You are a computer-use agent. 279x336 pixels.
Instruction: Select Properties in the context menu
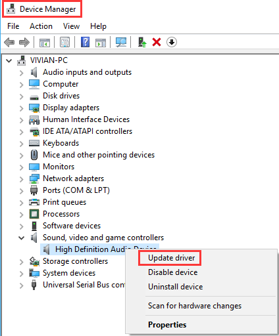pos(167,325)
